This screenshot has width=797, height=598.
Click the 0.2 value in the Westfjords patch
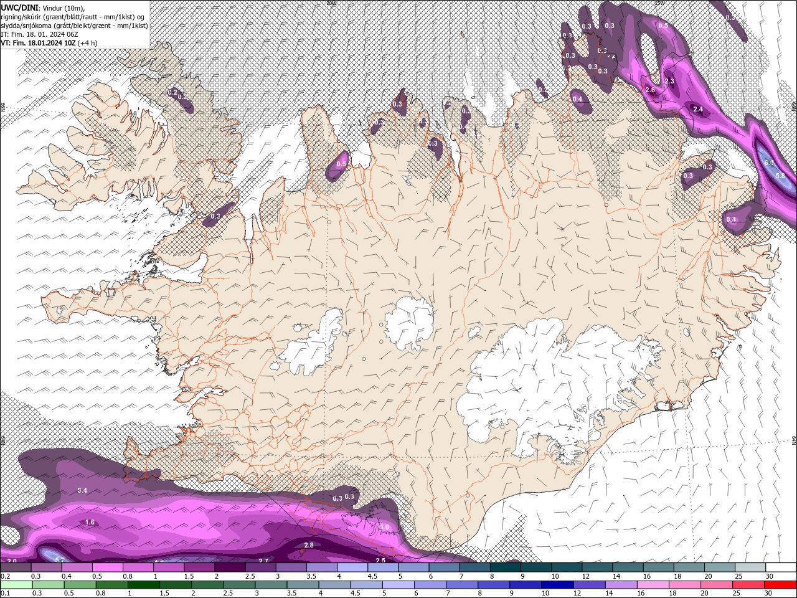173,92
